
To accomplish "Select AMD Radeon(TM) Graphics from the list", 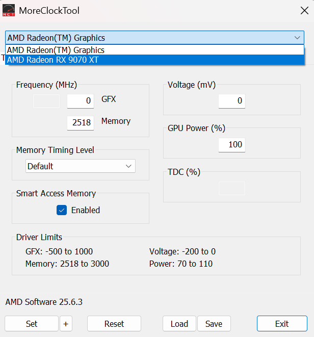I will (x=154, y=50).
